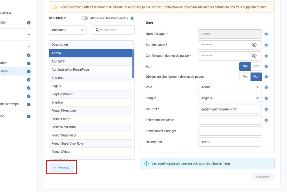Screen dimensions: 287x192
Task: Enable Afficher les utilisateurs inactifs switch
Action: (x=85, y=18)
